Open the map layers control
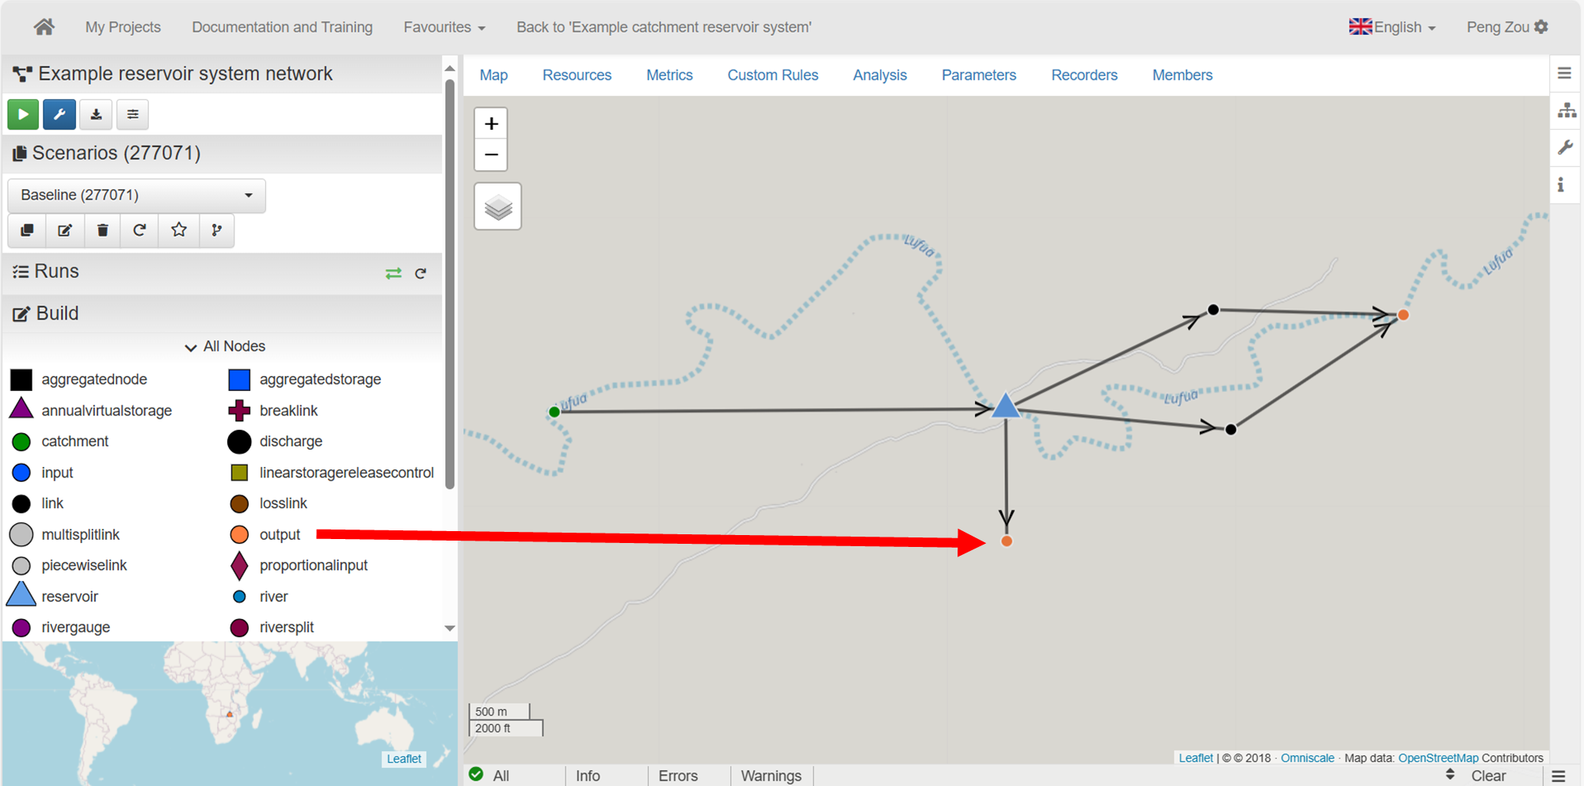 pos(497,207)
